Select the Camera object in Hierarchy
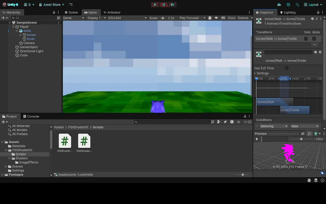The image size is (326, 204). point(29,43)
